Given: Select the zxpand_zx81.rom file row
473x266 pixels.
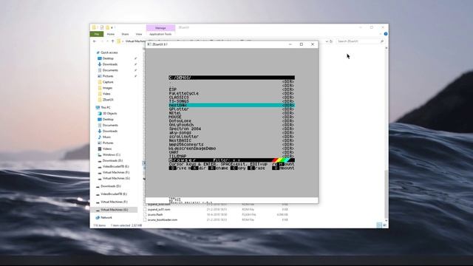Looking at the screenshot, I should click(217, 209).
